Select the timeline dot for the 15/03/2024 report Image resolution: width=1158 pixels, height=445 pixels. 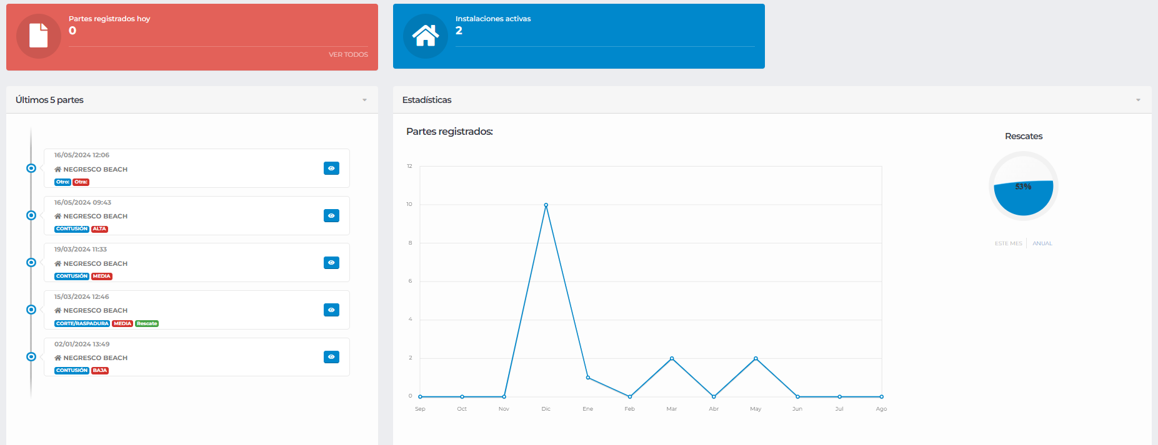pos(31,310)
